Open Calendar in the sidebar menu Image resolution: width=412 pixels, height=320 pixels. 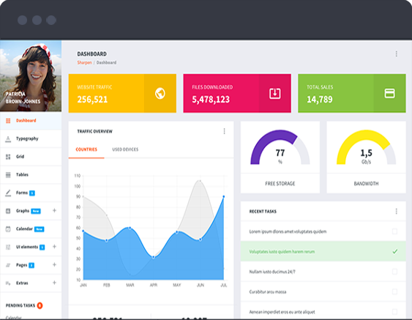point(31,229)
